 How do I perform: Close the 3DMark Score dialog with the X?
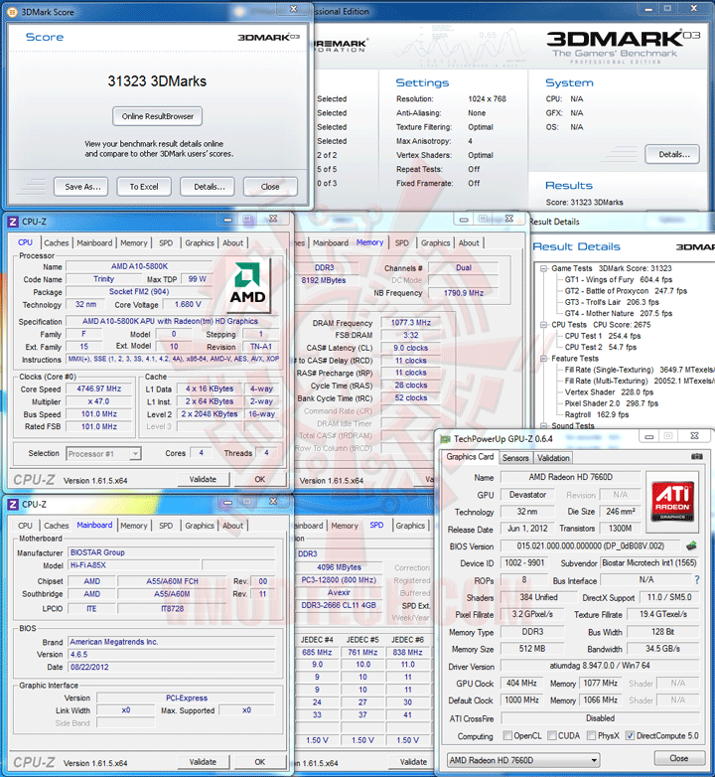(293, 9)
